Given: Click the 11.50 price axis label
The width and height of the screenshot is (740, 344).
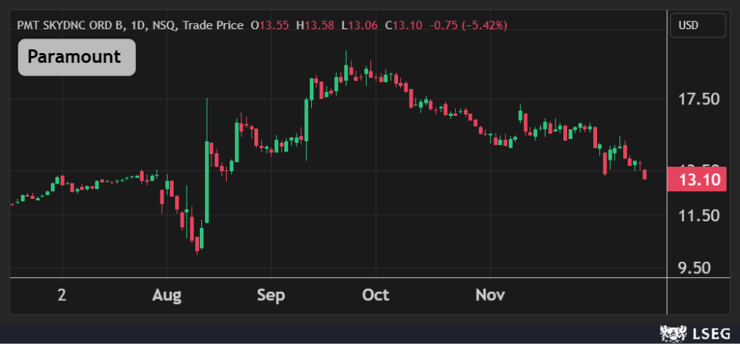Looking at the screenshot, I should pyautogui.click(x=700, y=216).
